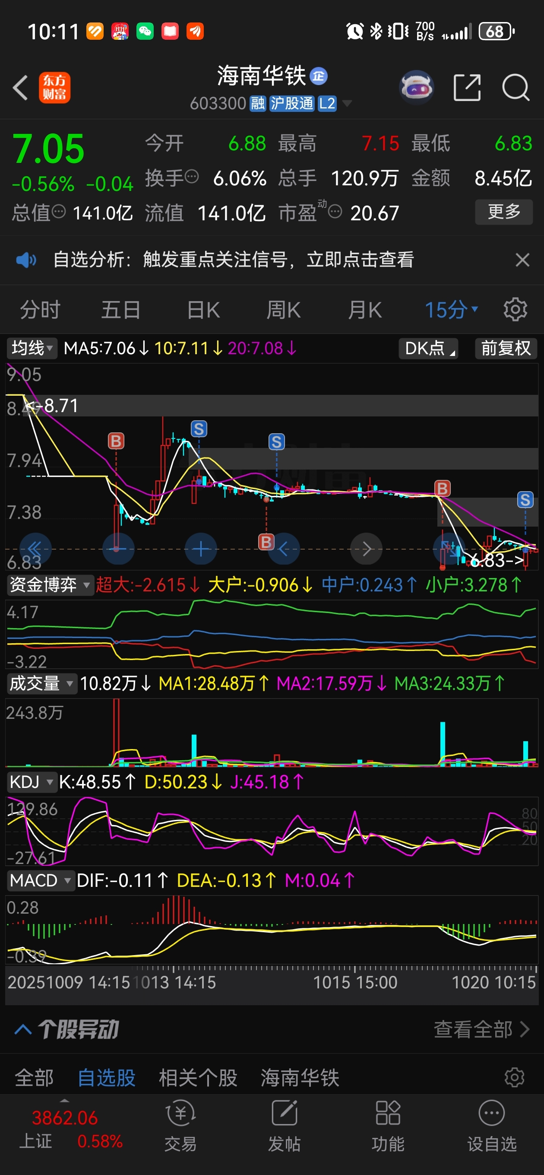Image resolution: width=544 pixels, height=1175 pixels.
Task: Tap the 更多 button
Action: click(504, 212)
